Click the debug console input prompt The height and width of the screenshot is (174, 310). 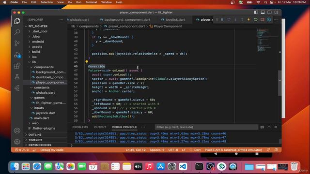pyautogui.click(x=174, y=145)
